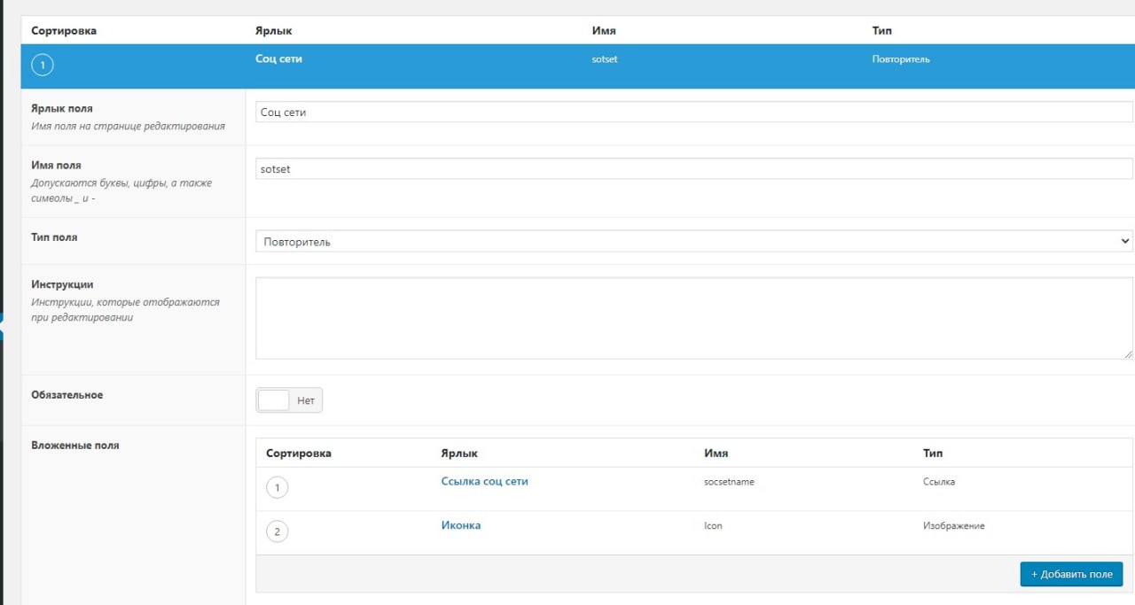Click the top Имя column header
The height and width of the screenshot is (605, 1135).
pyautogui.click(x=604, y=31)
